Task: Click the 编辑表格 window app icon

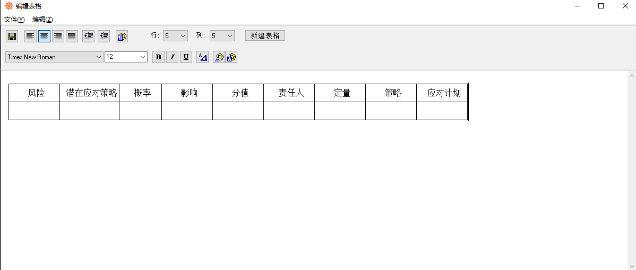Action: pos(9,6)
